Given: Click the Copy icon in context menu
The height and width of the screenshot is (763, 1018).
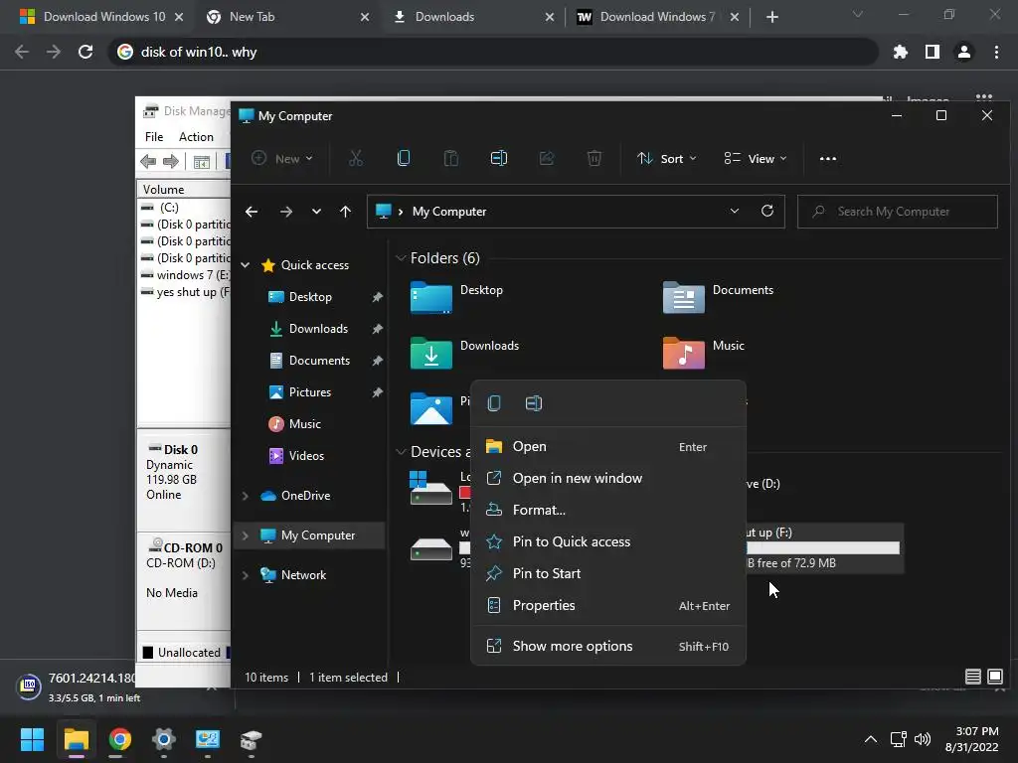Looking at the screenshot, I should pyautogui.click(x=494, y=403).
